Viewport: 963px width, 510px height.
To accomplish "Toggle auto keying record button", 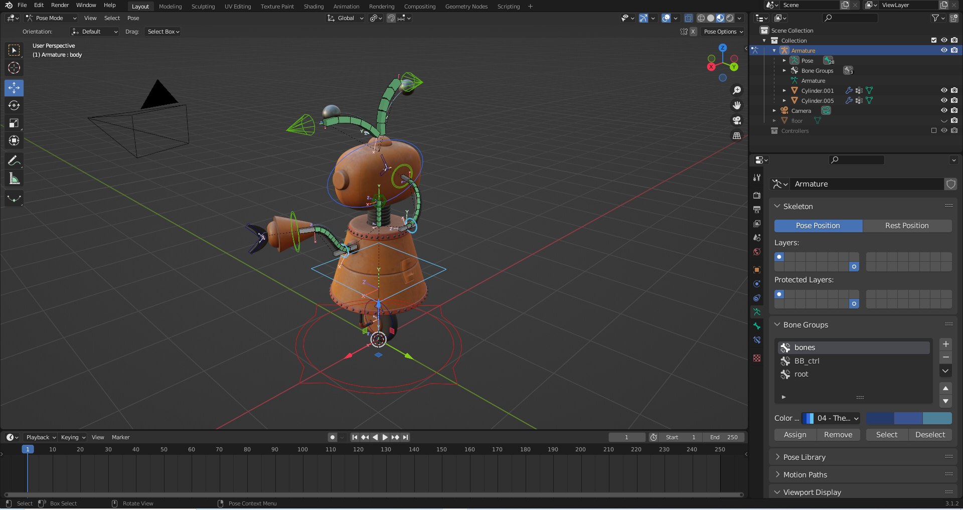I will pos(333,437).
